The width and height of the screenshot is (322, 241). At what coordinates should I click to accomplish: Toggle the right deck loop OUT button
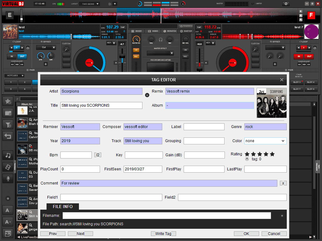[309, 56]
